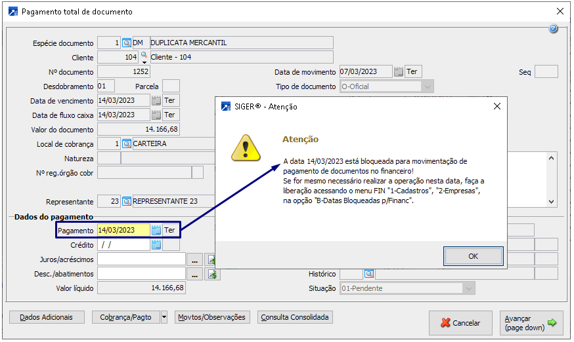
Task: Click the Valor do documento field
Action: [x=139, y=129]
